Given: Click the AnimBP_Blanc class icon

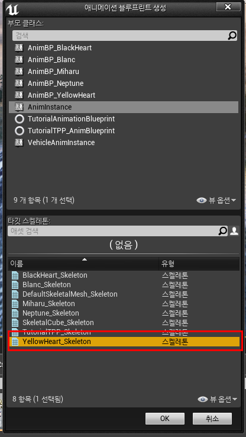Looking at the screenshot, I should tap(19, 60).
